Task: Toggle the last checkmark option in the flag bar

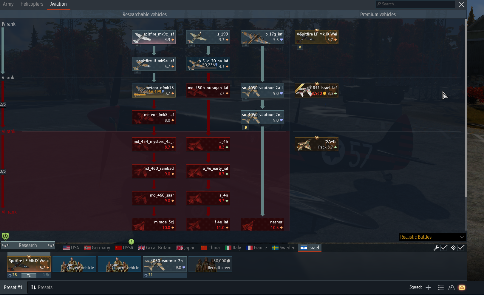Action: click(x=461, y=248)
